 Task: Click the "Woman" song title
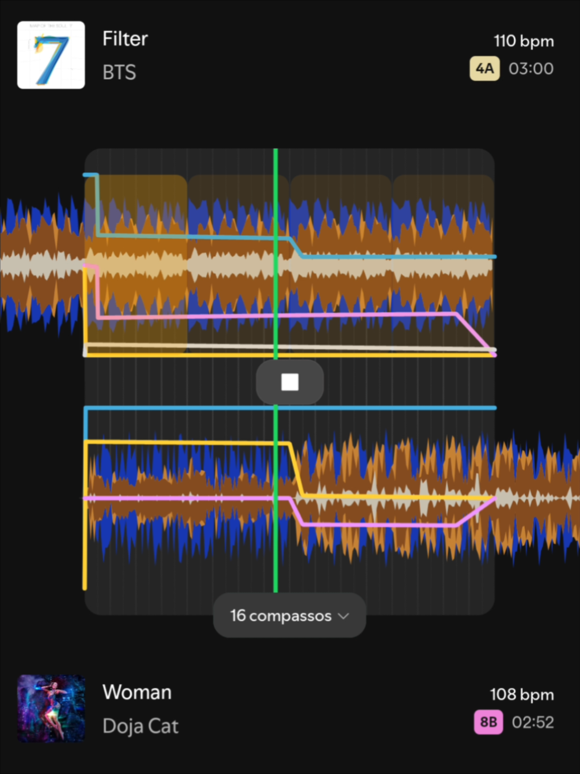tap(137, 692)
